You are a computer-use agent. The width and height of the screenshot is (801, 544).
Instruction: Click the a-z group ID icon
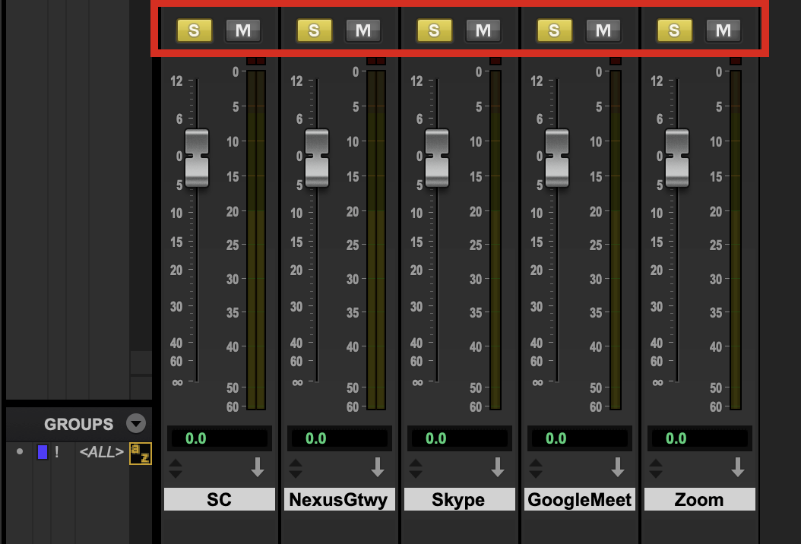pos(140,453)
